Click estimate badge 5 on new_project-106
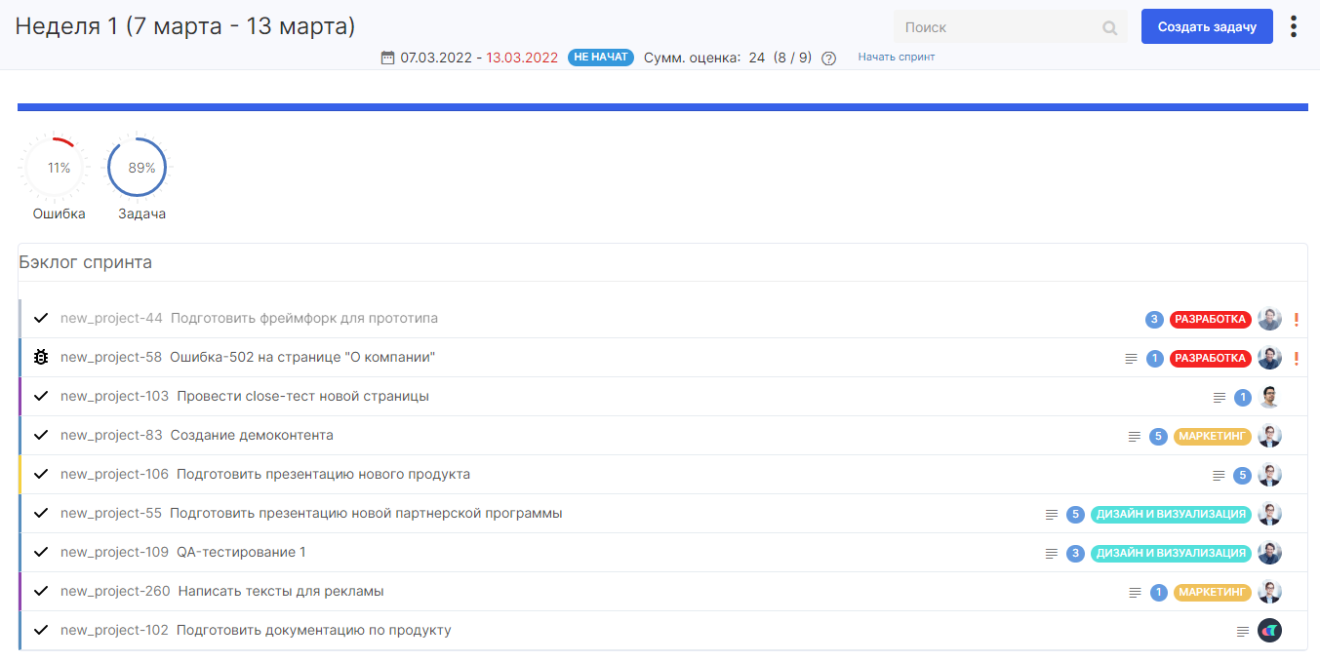 1243,475
